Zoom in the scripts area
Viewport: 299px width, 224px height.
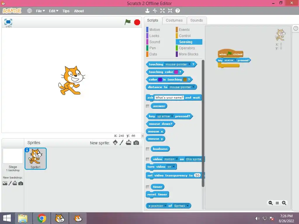click(284, 203)
